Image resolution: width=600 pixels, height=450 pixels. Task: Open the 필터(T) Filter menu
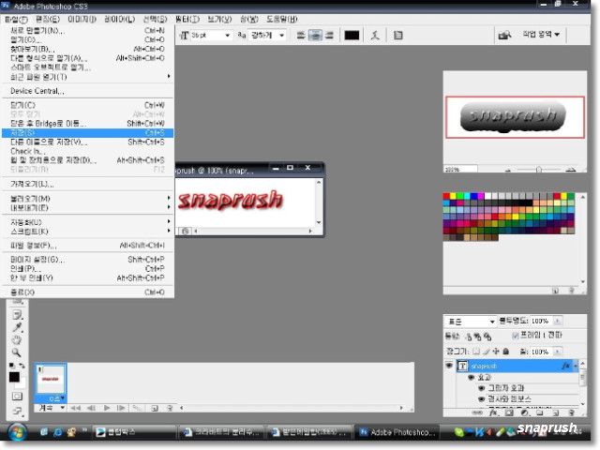pos(187,19)
